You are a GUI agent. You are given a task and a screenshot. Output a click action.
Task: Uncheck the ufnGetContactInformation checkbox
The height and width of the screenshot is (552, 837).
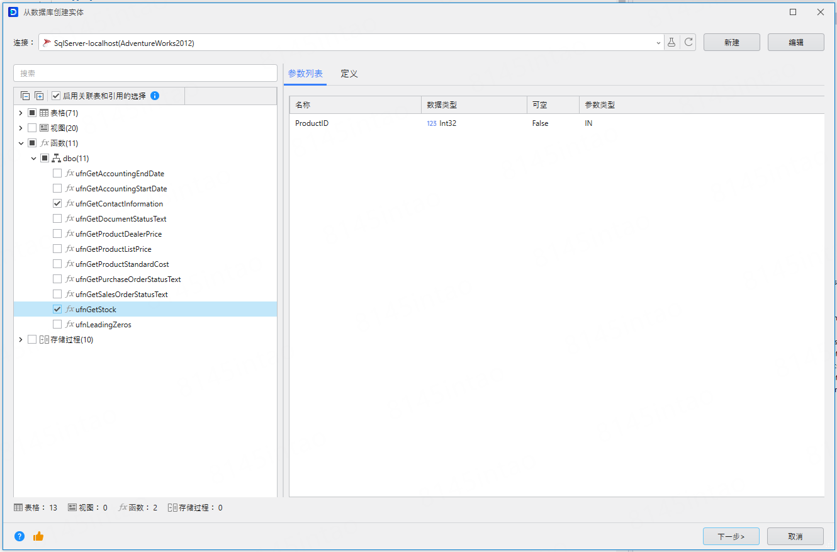(x=57, y=204)
